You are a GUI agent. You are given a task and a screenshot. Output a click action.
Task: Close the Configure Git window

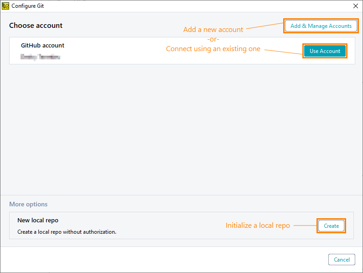(356, 6)
